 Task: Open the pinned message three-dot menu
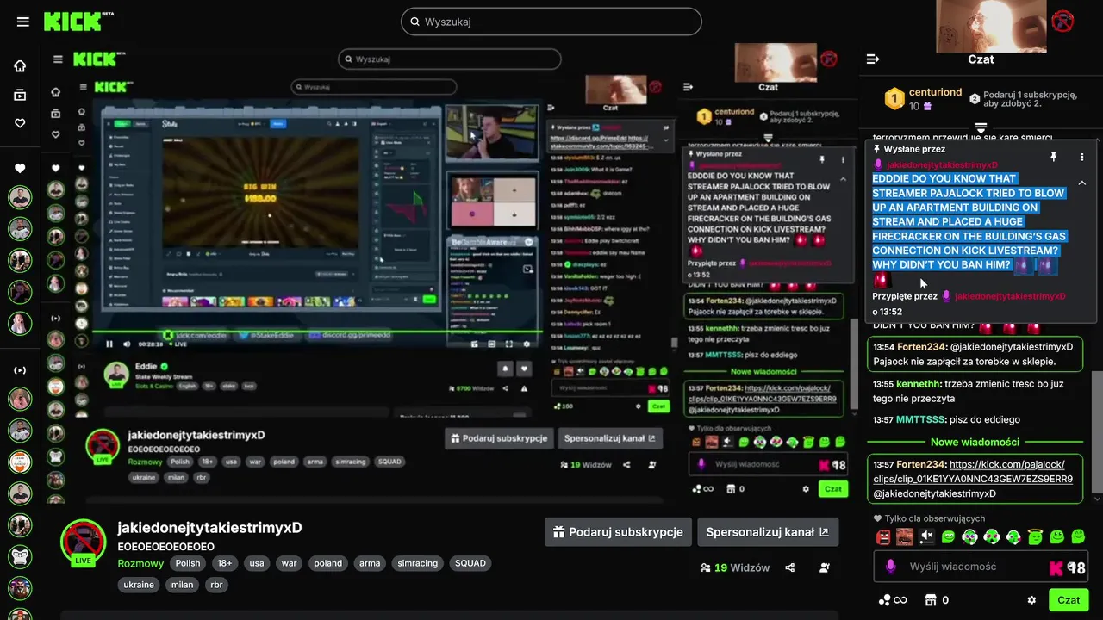(1082, 158)
